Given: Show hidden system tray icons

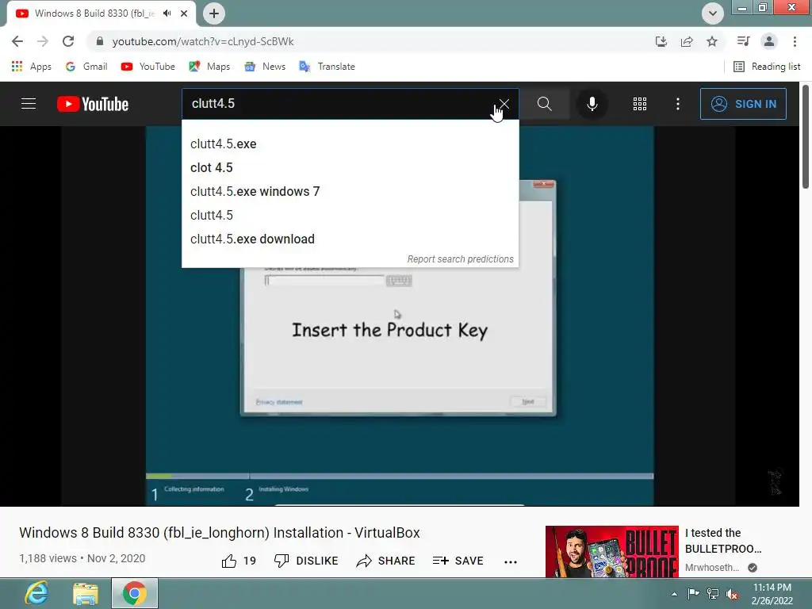Looking at the screenshot, I should coord(674,594).
